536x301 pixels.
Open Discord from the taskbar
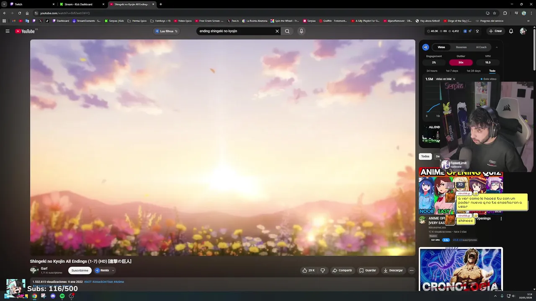(53, 296)
